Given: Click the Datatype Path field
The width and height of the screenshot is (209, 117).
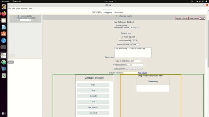Looking at the screenshot, I should (x=134, y=69).
